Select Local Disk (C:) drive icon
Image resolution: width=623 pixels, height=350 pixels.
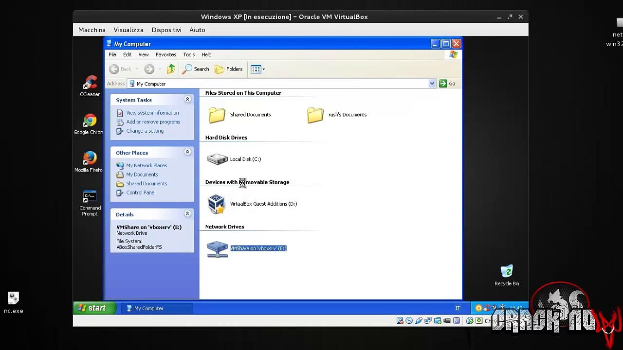[217, 159]
